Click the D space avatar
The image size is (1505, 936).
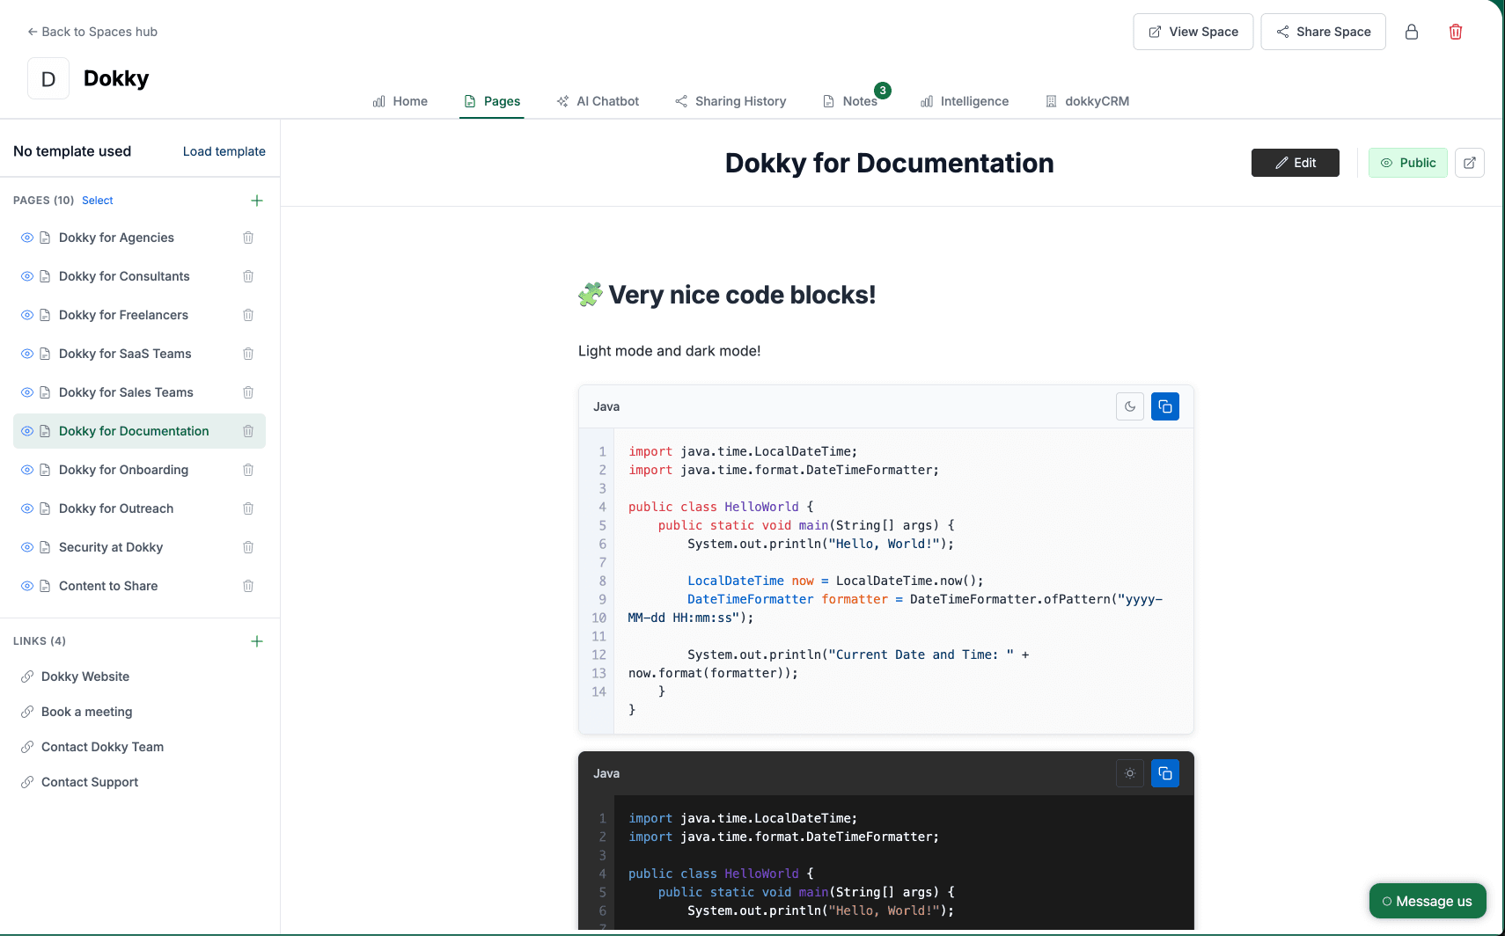click(x=48, y=78)
